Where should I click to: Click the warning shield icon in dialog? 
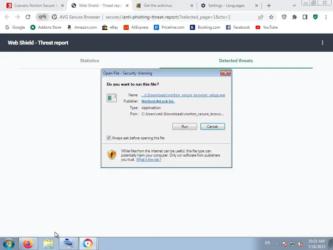click(x=112, y=155)
